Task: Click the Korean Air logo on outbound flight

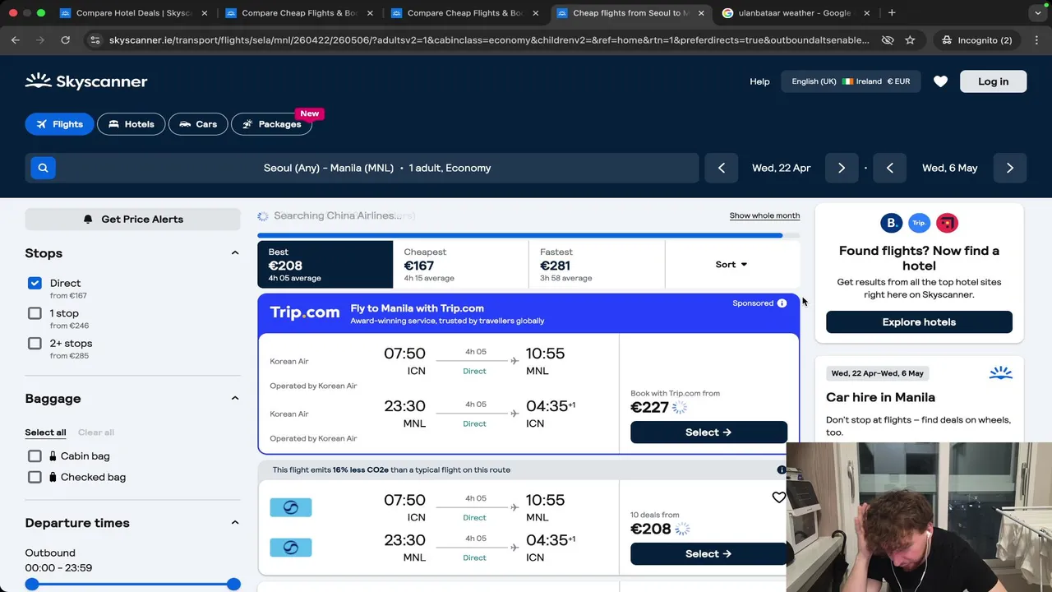Action: [291, 508]
